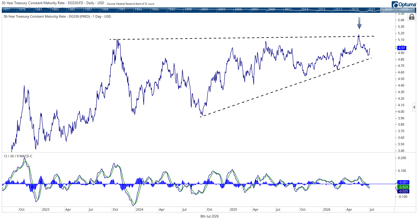Click the Optuma logo
The height and width of the screenshot is (222, 418).
(x=404, y=4)
